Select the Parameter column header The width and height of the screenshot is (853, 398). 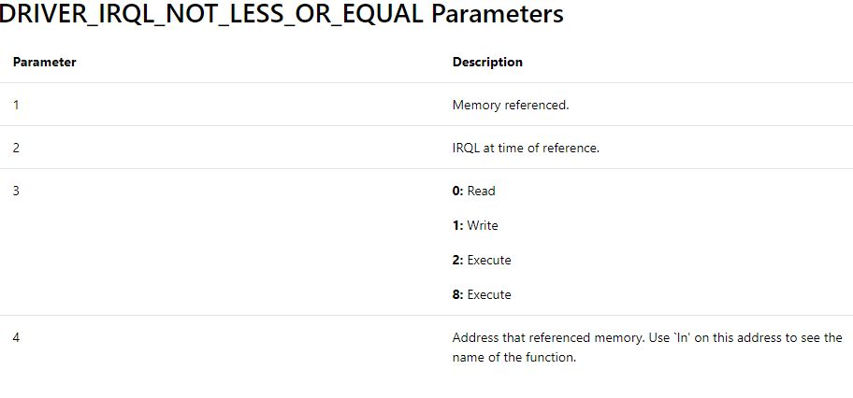click(x=45, y=62)
